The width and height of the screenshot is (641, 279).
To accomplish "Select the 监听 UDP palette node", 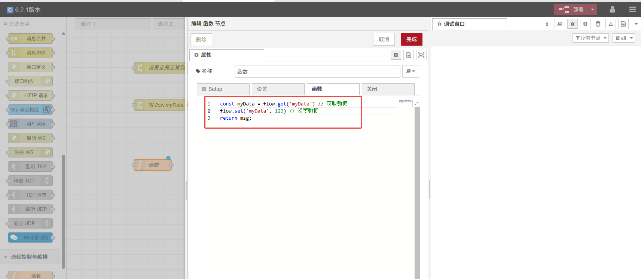I will tap(30, 209).
